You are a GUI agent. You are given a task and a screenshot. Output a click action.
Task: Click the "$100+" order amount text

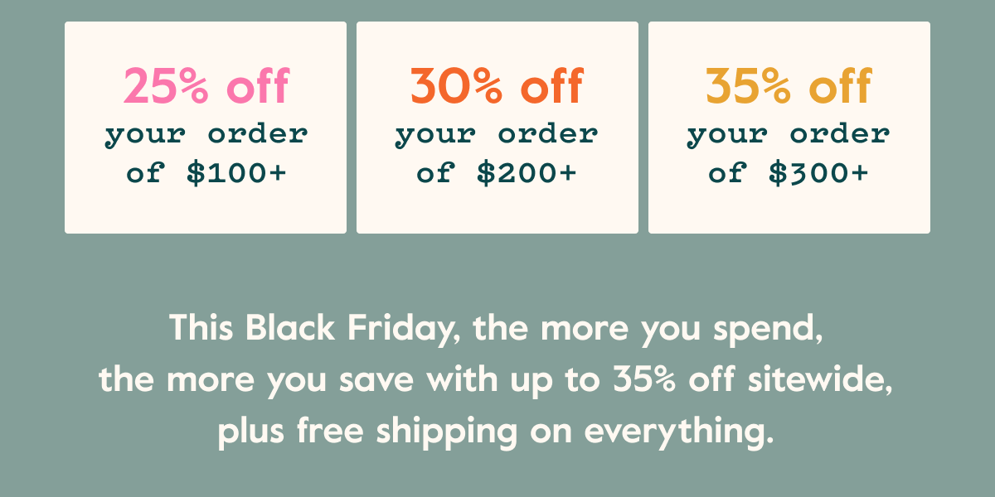pyautogui.click(x=237, y=174)
